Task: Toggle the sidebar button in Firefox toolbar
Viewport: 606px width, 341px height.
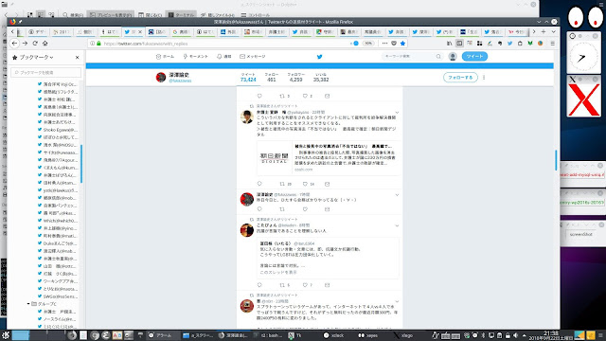Action: [x=459, y=44]
